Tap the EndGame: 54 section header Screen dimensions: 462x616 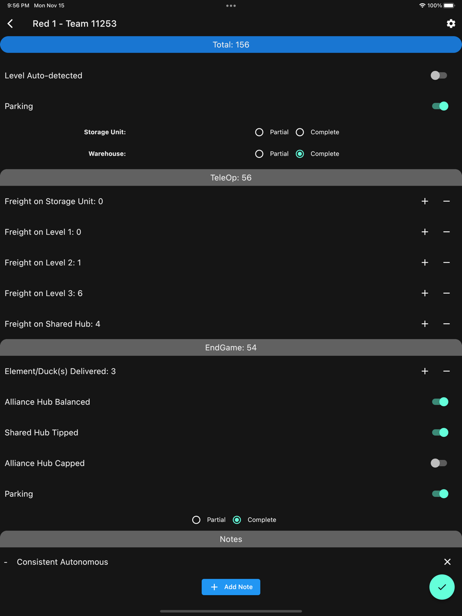(x=231, y=348)
